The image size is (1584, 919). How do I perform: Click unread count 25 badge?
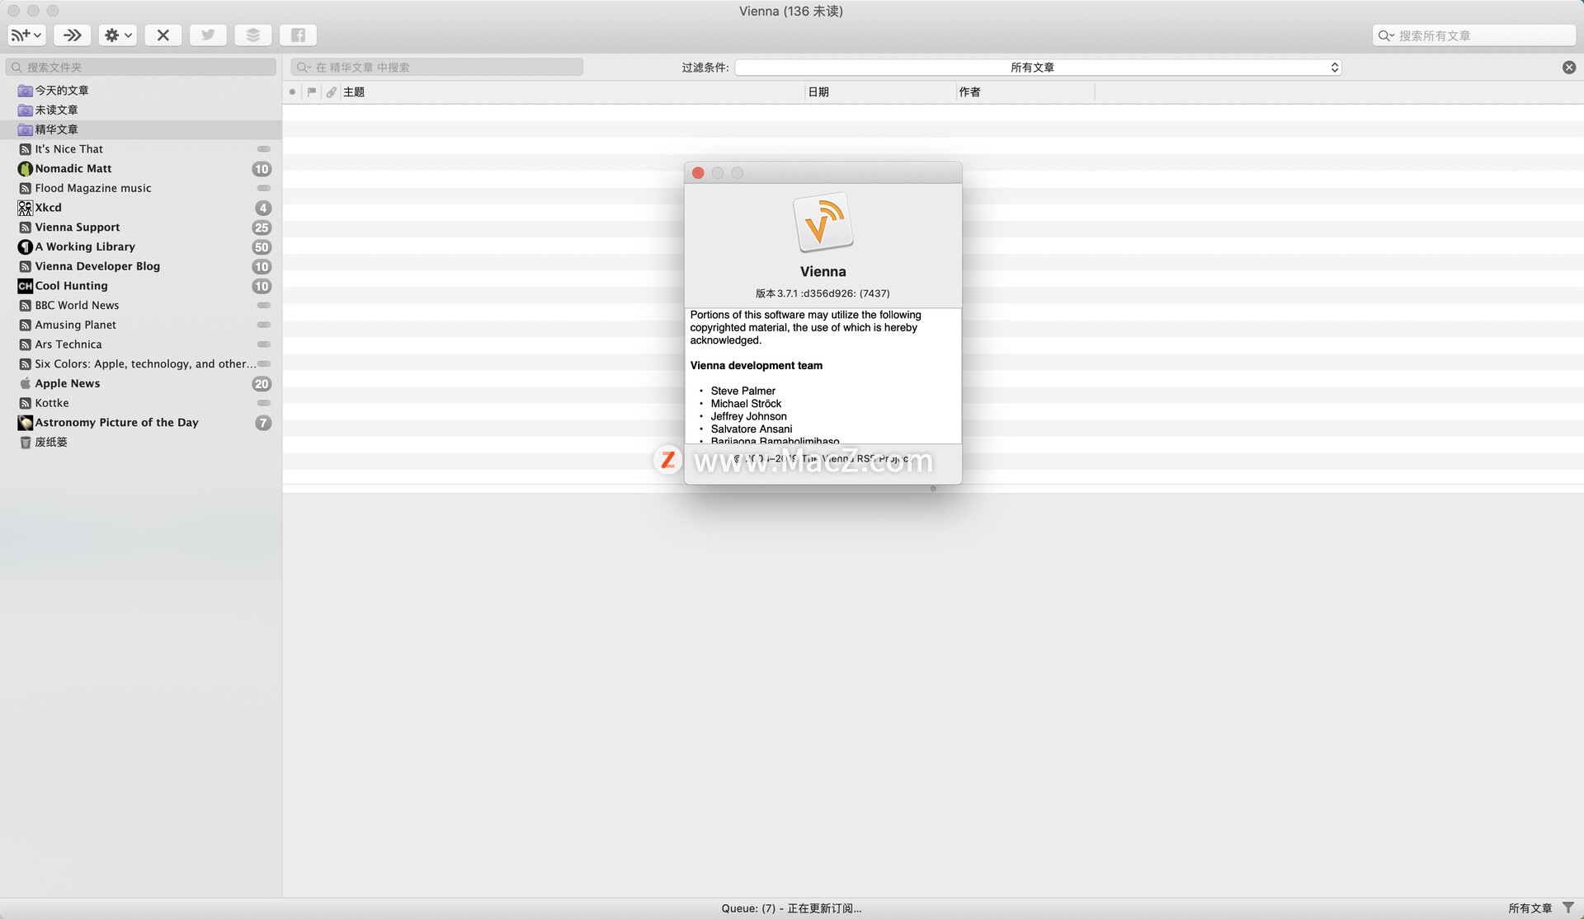point(262,227)
